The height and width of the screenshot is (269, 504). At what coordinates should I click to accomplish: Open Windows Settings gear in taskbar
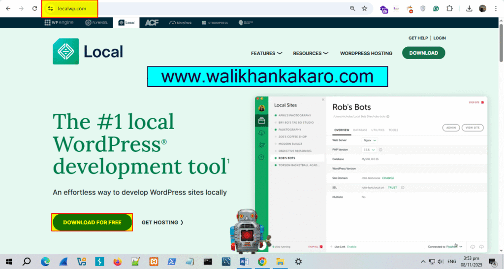pos(298,262)
